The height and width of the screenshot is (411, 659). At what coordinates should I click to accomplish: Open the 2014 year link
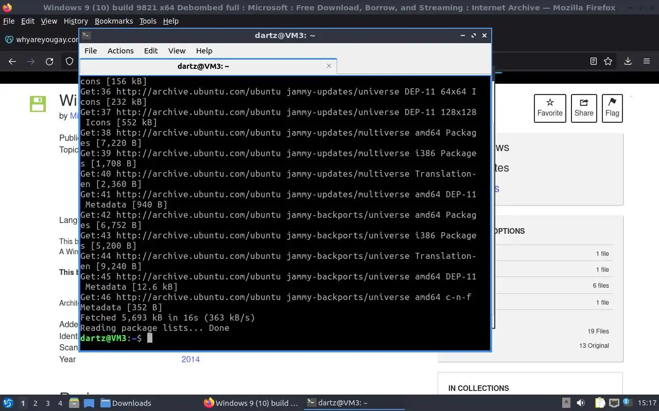[x=190, y=360]
